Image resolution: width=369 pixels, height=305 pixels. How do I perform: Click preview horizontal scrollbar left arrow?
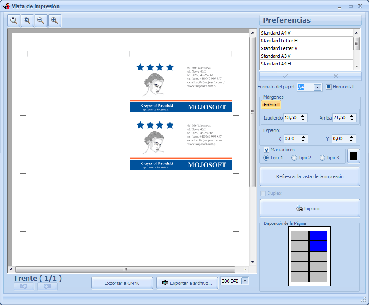point(11,269)
